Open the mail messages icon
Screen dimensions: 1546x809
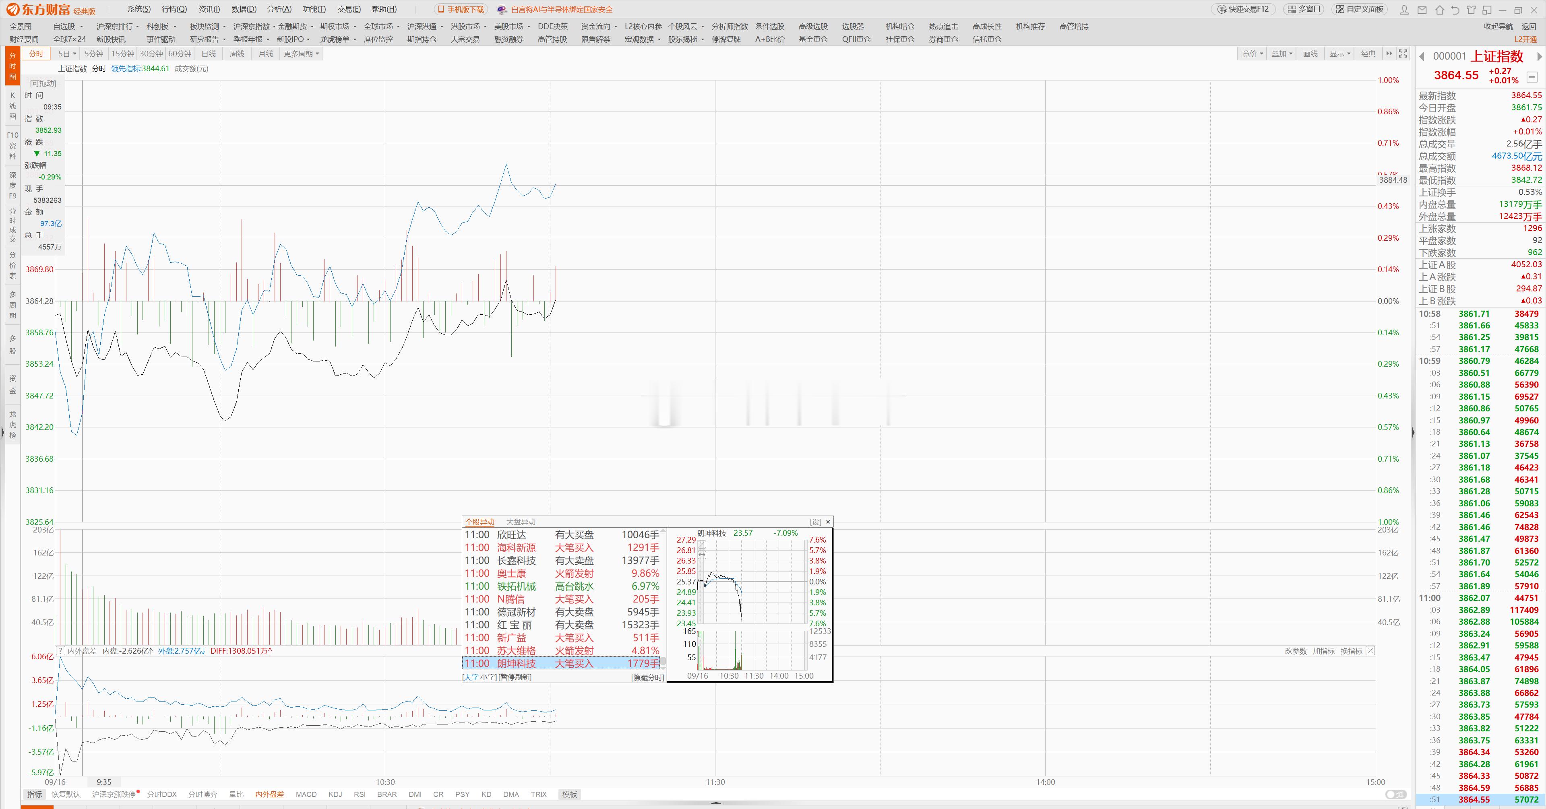point(1422,10)
